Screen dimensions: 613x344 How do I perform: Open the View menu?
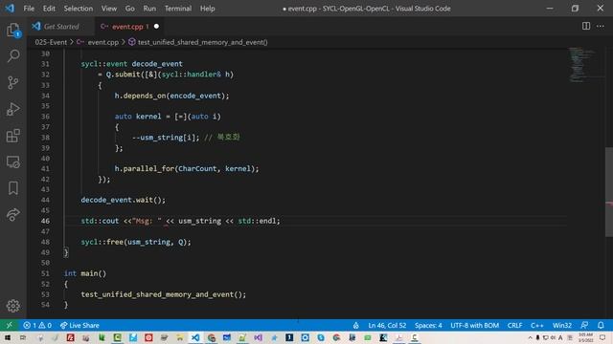point(109,9)
